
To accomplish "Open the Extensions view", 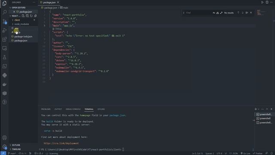I will [x=5, y=39].
